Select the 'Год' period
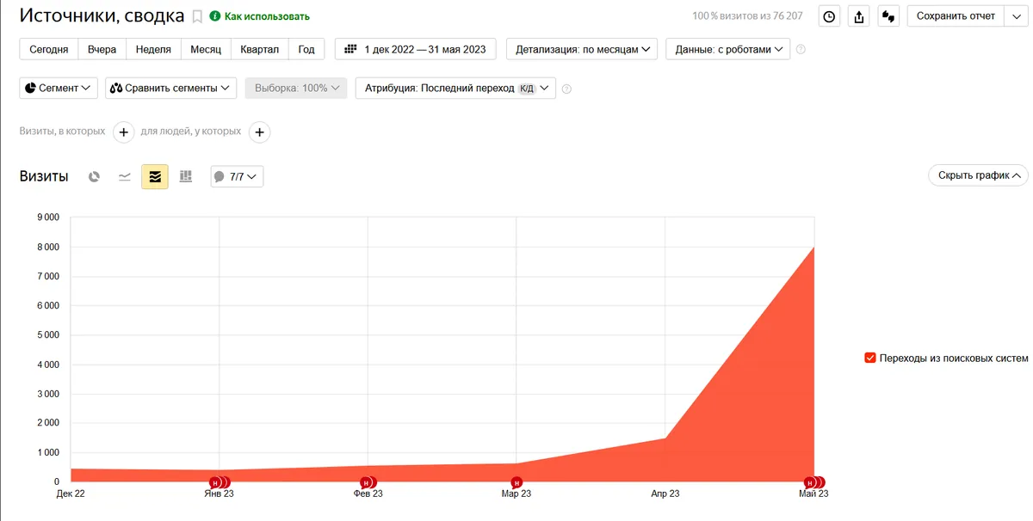Image resolution: width=1033 pixels, height=521 pixels. (x=306, y=49)
